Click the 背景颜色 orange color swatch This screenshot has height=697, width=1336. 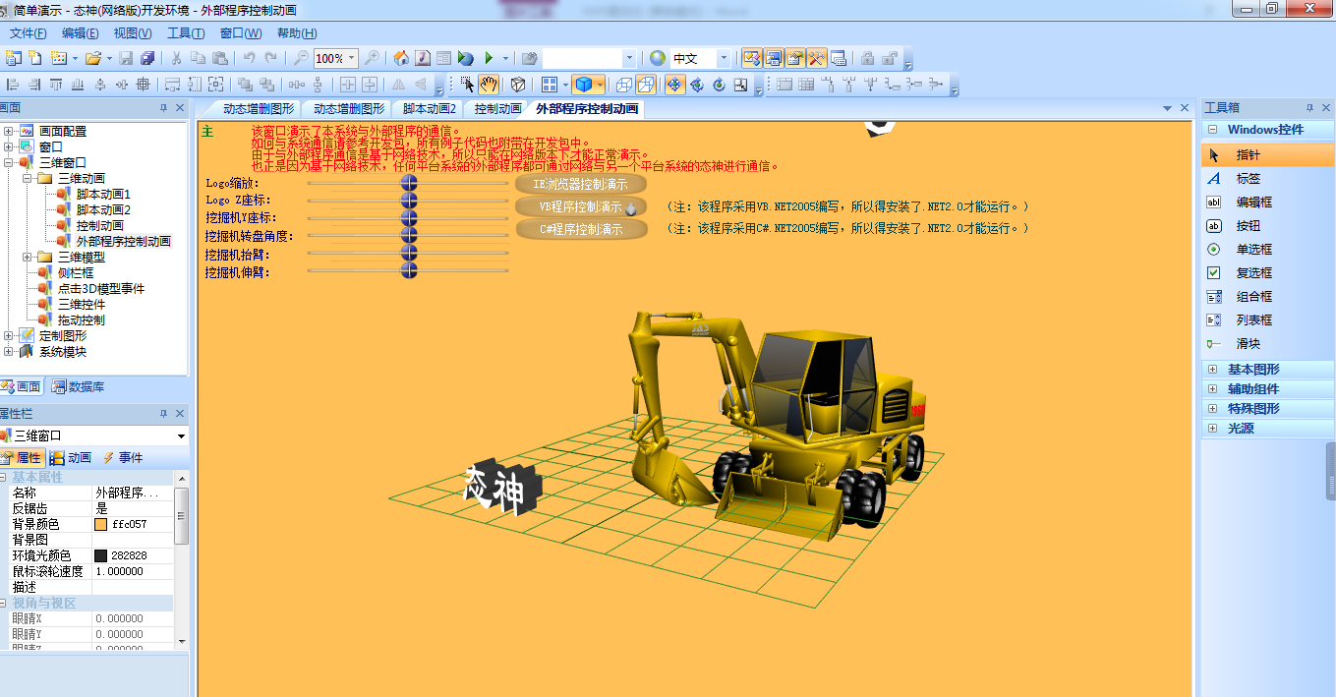click(x=100, y=525)
